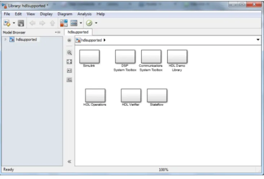Click the Fit to View icon
Image resolution: width=264 pixels, height=179 pixels.
coord(69,62)
